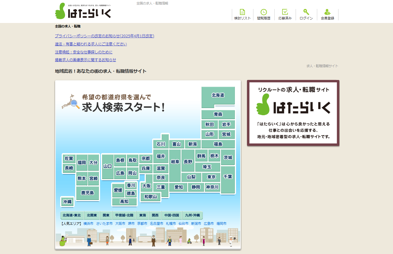The height and width of the screenshot is (254, 393).
Task: Open 閲覧履歴 clock icon
Action: (x=264, y=12)
